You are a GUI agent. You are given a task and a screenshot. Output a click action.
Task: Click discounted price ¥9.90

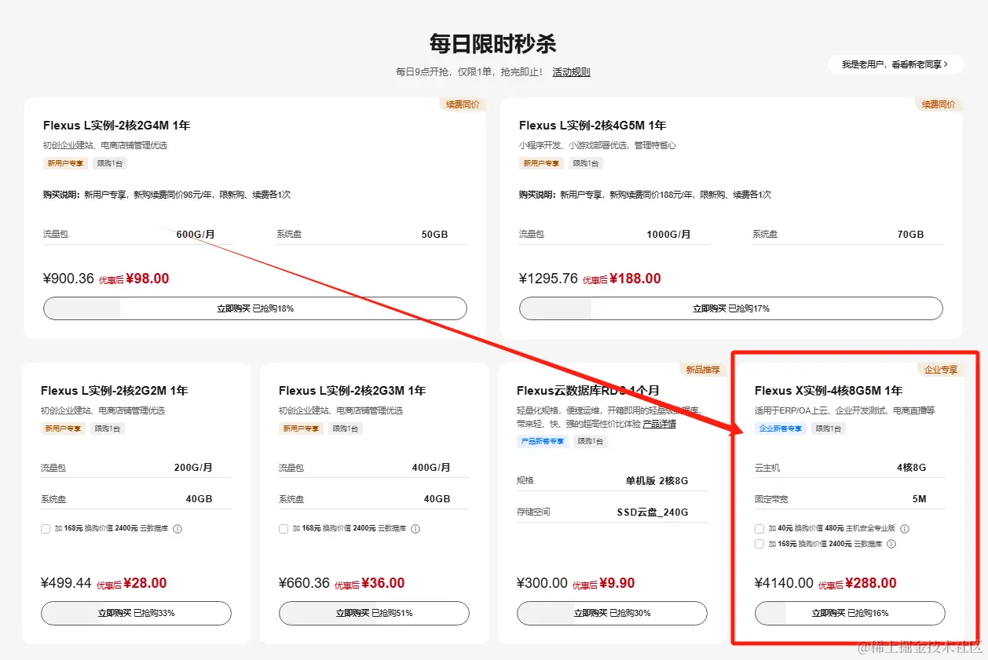(x=617, y=583)
